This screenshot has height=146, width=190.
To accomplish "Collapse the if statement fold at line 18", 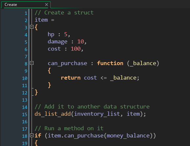I will pos(32,135).
